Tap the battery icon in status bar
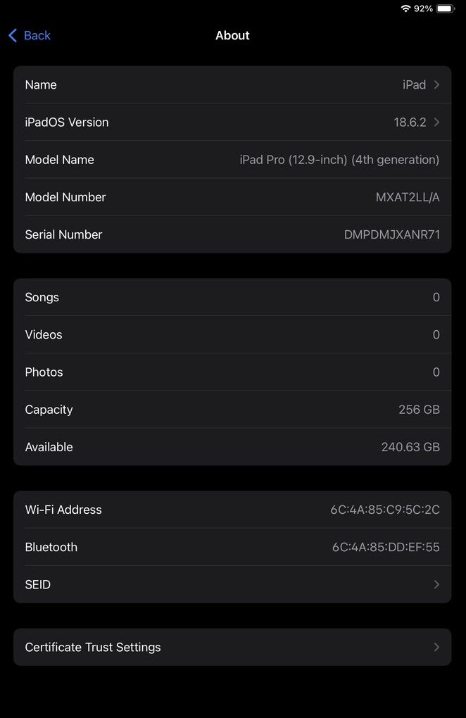This screenshot has width=466, height=718. pyautogui.click(x=446, y=8)
